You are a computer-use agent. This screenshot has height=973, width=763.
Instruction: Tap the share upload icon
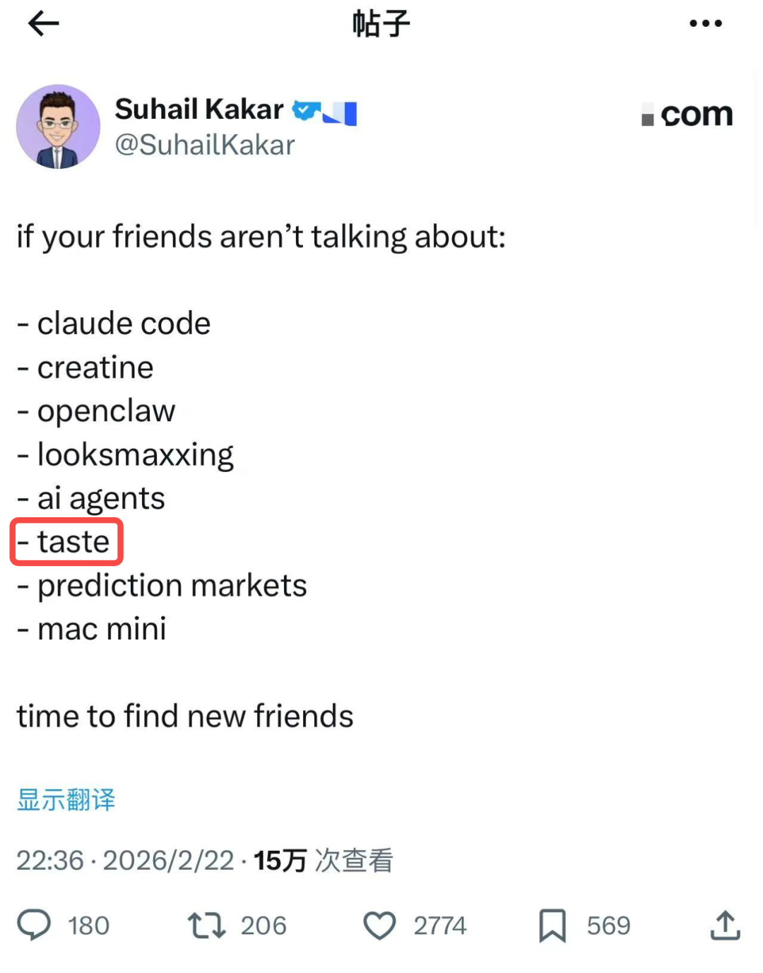[724, 925]
